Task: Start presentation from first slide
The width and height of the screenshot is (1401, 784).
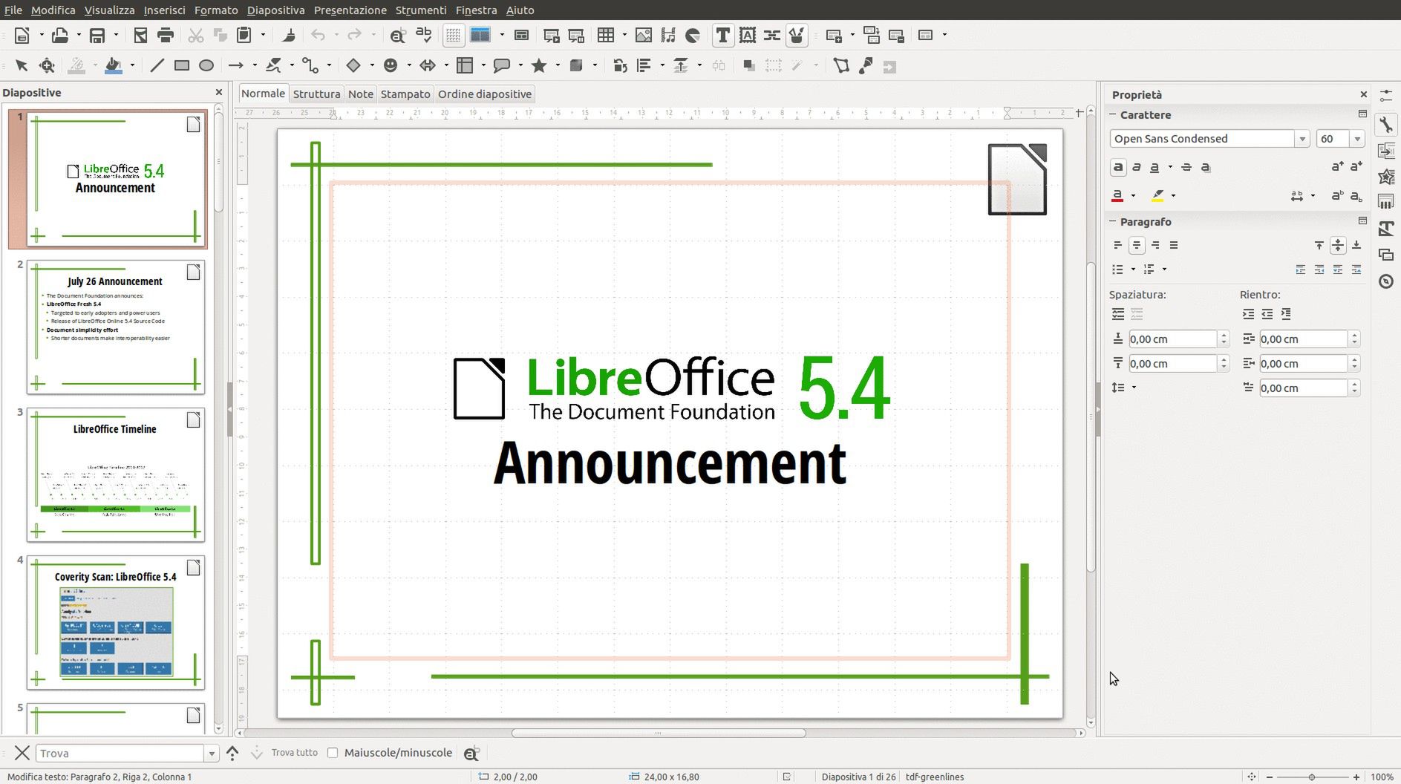Action: [552, 35]
